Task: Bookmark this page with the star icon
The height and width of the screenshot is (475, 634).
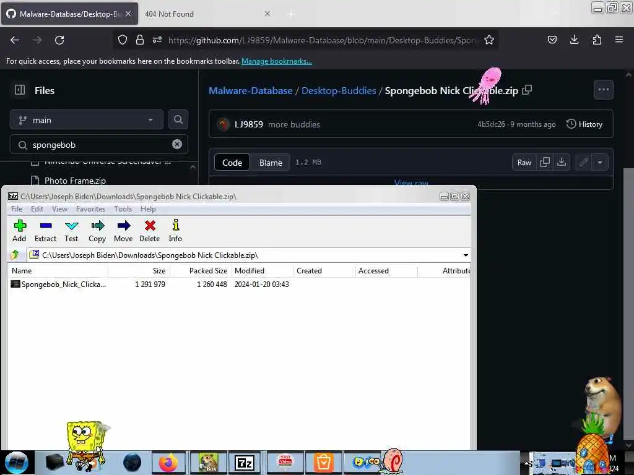Action: pos(489,40)
